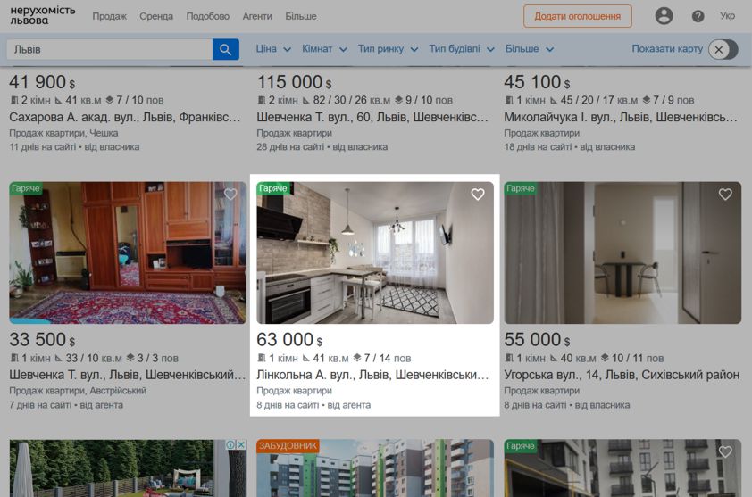Favorite the 55 000 $ Угорська listing heart
The width and height of the screenshot is (752, 497).
coord(725,195)
